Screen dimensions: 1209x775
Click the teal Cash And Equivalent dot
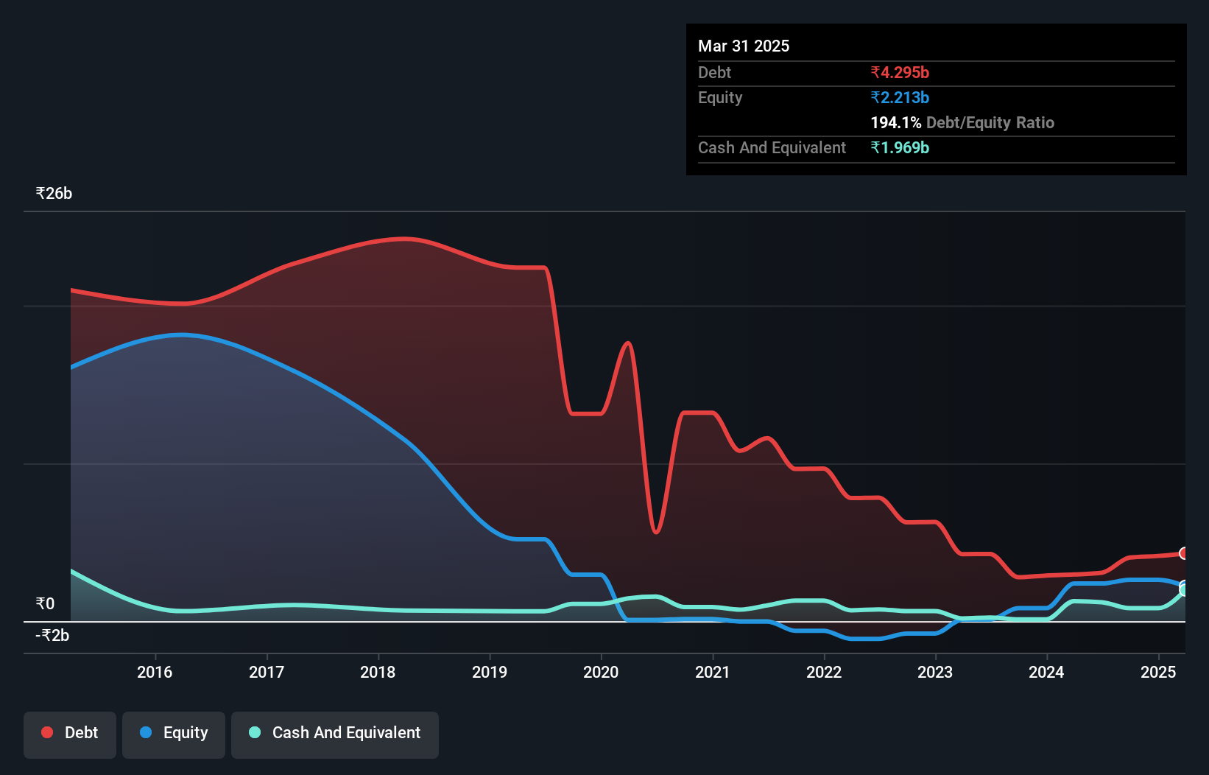pyautogui.click(x=253, y=732)
